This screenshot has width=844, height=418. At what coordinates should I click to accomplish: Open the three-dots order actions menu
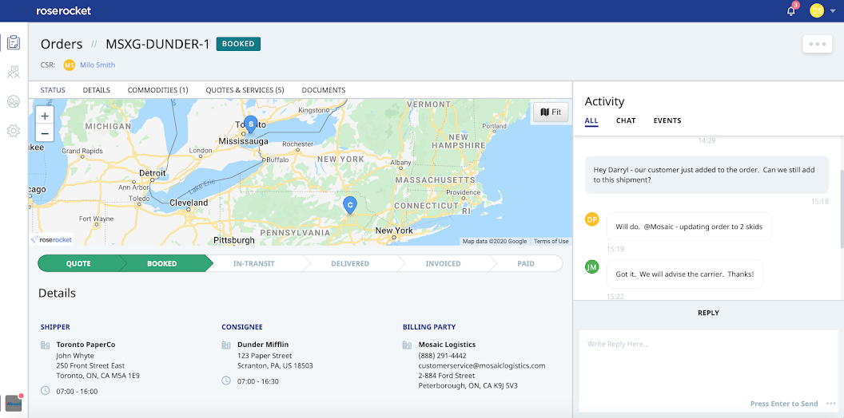(x=817, y=44)
